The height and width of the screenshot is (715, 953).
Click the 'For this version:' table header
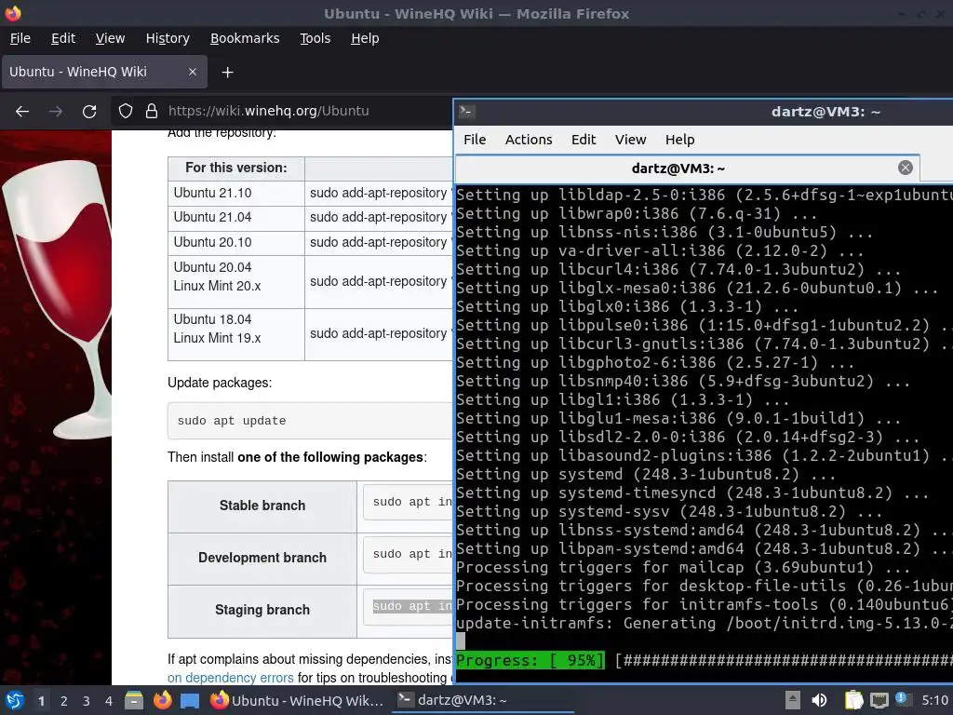[x=235, y=168]
